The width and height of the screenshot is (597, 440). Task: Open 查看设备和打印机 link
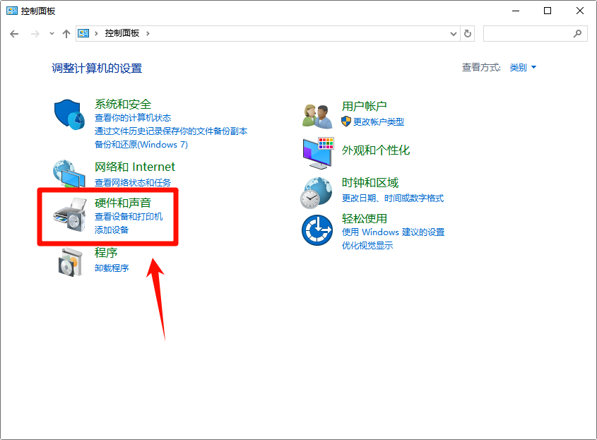pyautogui.click(x=129, y=216)
